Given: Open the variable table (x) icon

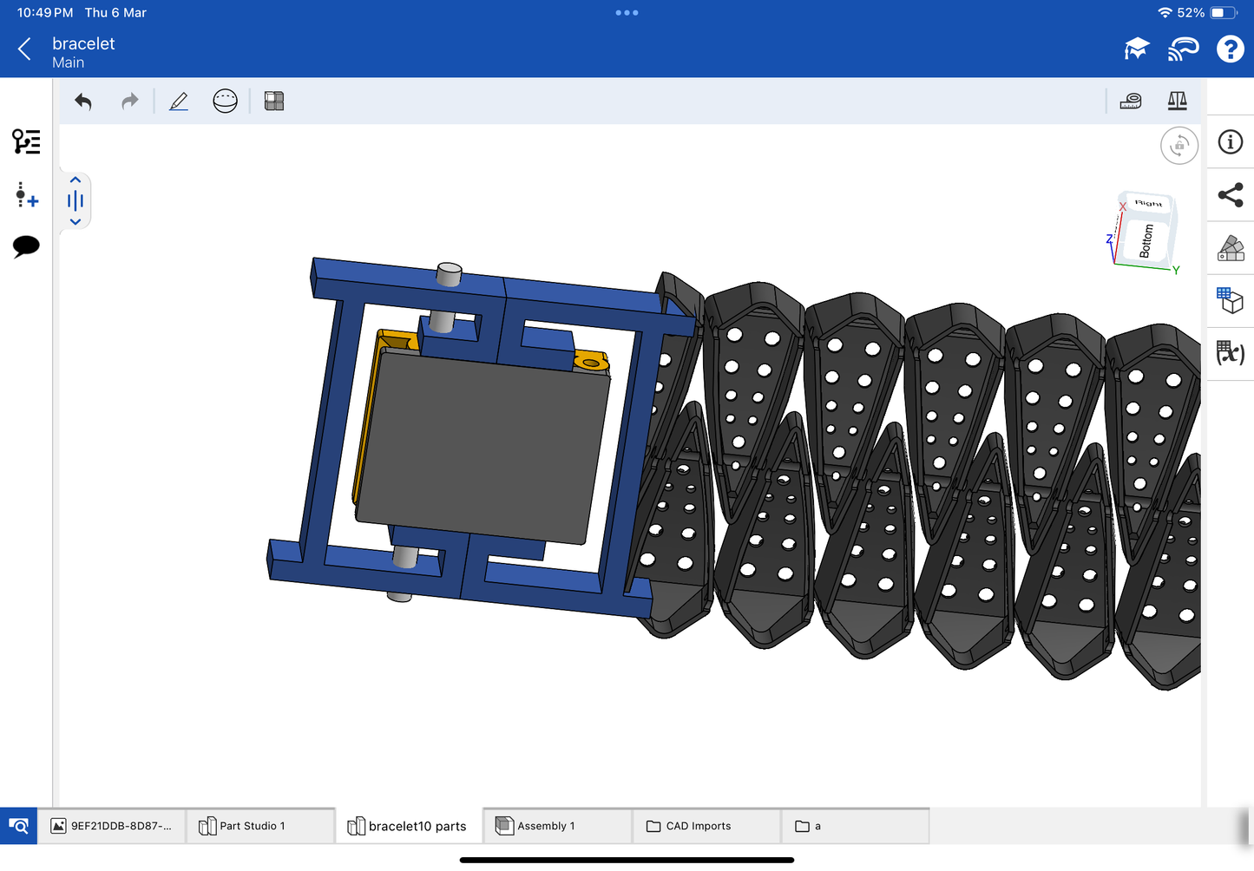Looking at the screenshot, I should [1230, 353].
